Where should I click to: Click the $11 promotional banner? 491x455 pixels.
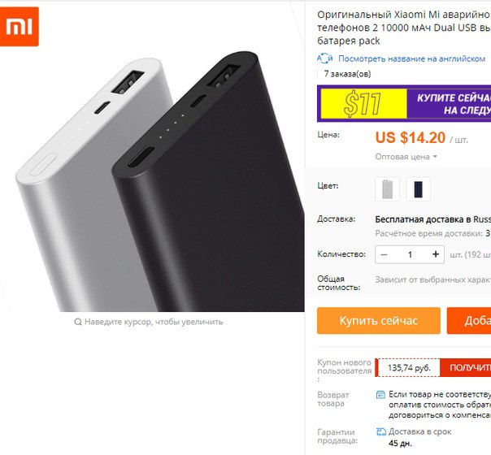point(404,103)
